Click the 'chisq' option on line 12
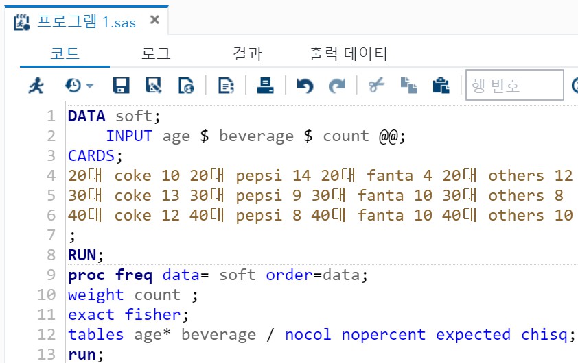 tap(544, 335)
